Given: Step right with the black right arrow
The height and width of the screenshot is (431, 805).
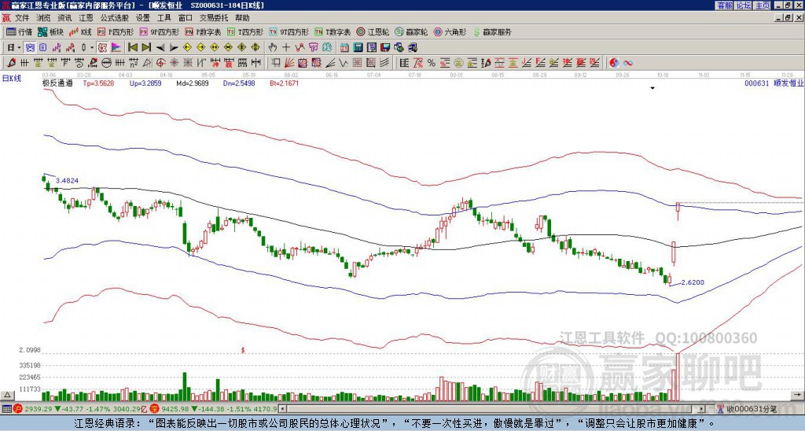Looking at the screenshot, I should (x=174, y=48).
